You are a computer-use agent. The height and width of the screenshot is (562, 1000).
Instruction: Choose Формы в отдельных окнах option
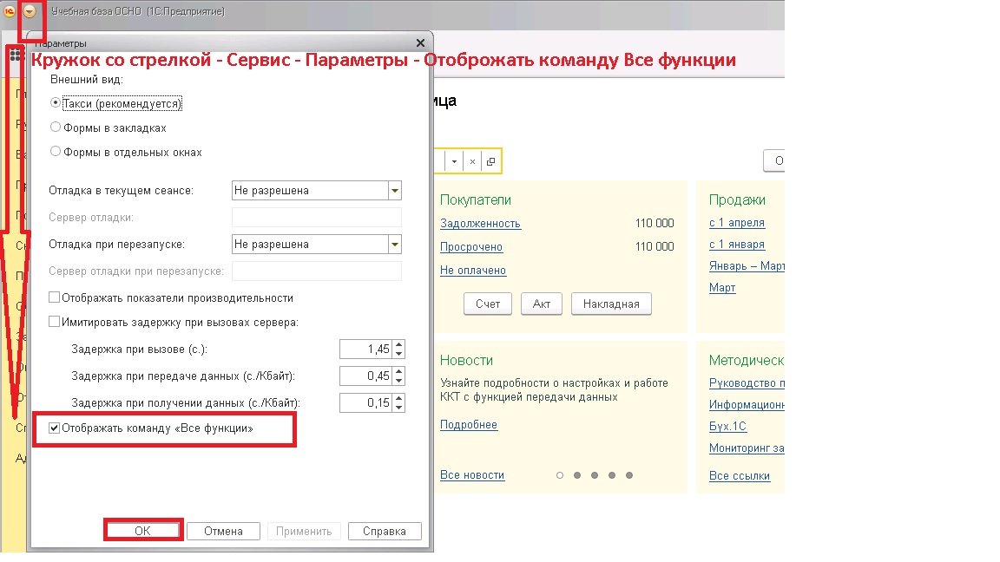click(x=56, y=152)
